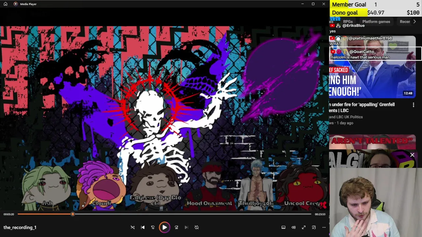Skip forward 30 seconds
The height and width of the screenshot is (237, 422).
(x=176, y=227)
